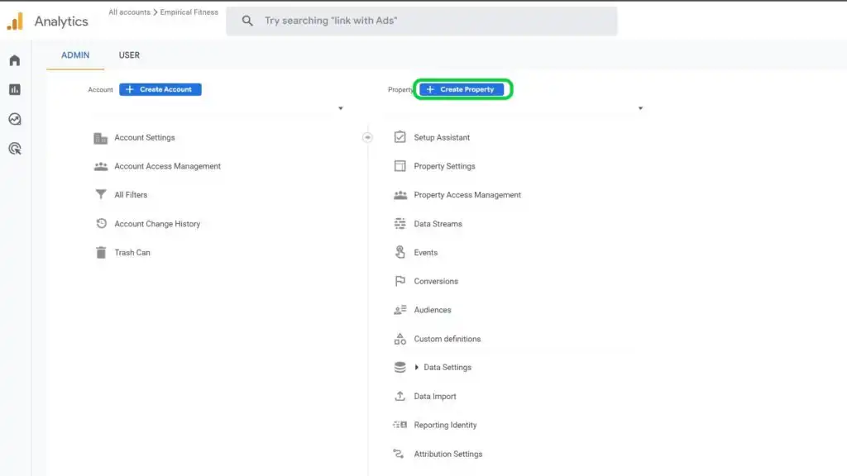Click the Analytics logo
The image size is (847, 476).
[x=15, y=21]
